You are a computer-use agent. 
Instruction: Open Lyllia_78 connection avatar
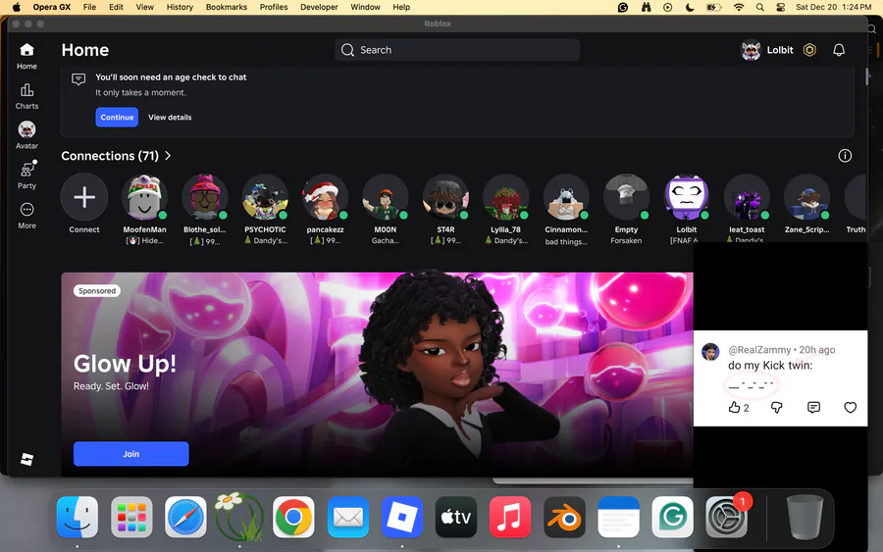[505, 197]
